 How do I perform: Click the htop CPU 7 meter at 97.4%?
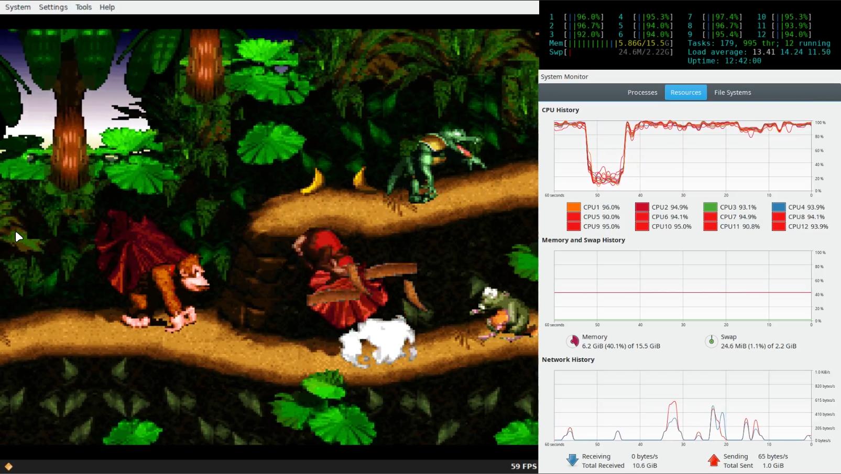tap(715, 17)
